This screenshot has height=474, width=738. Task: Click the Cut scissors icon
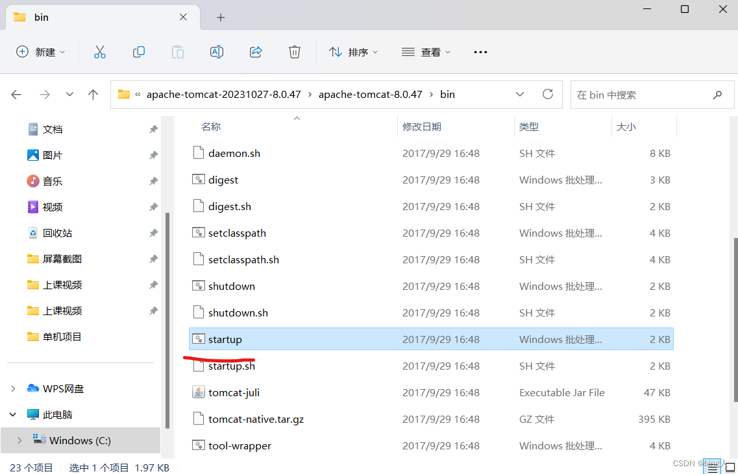100,52
